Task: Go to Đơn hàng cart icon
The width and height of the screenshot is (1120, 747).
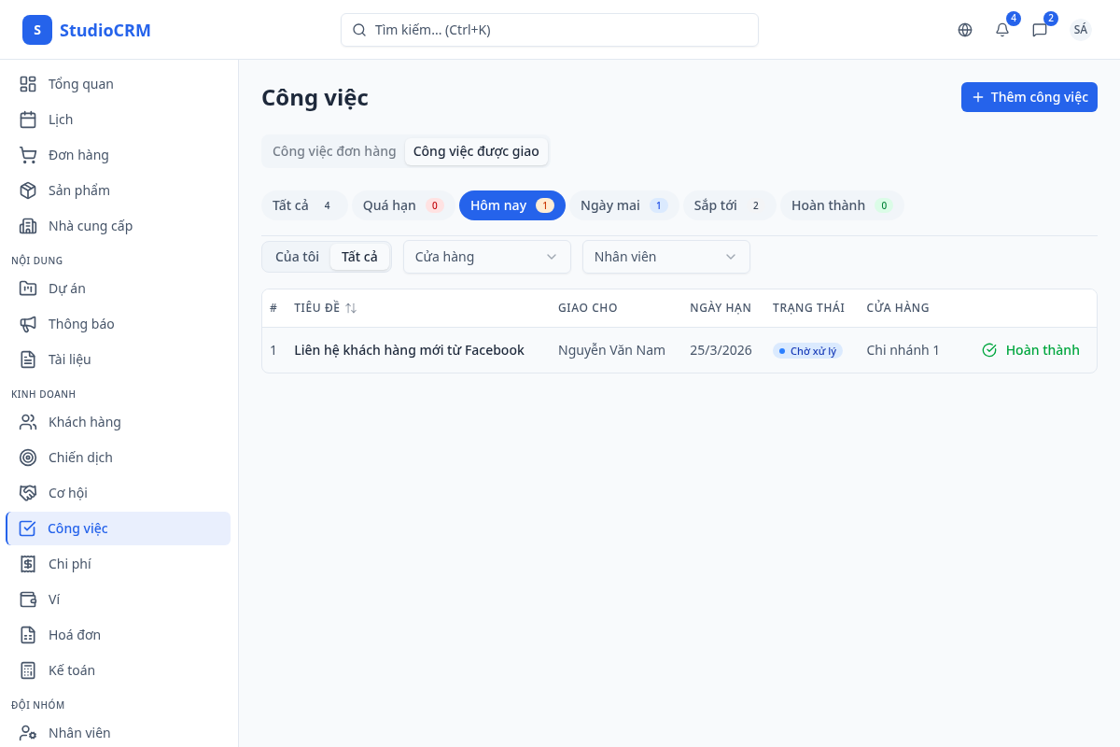Action: pyautogui.click(x=28, y=155)
